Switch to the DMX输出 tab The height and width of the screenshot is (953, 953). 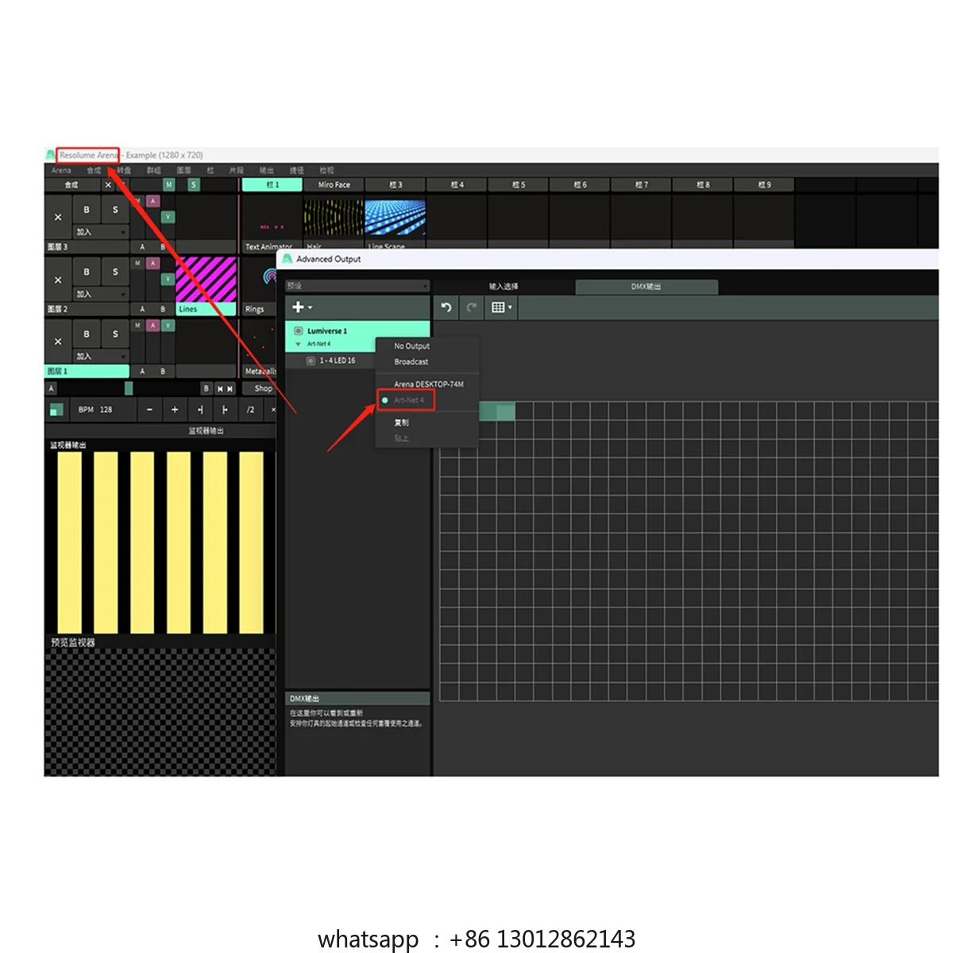(646, 287)
